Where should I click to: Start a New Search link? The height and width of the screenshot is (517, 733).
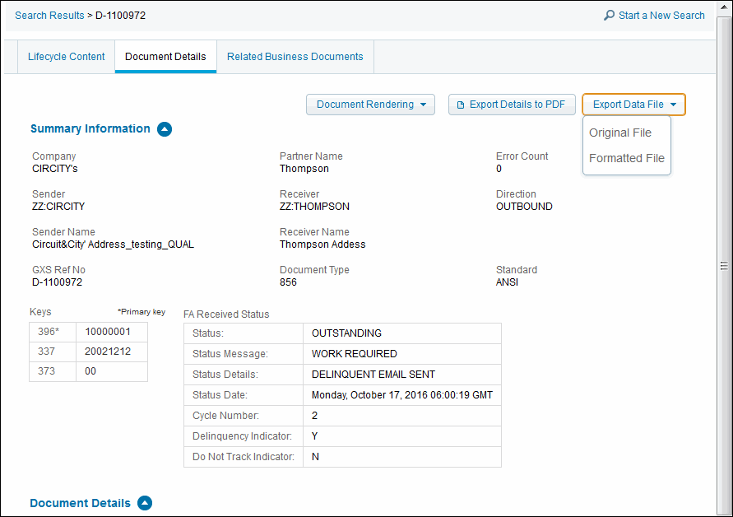(x=661, y=16)
